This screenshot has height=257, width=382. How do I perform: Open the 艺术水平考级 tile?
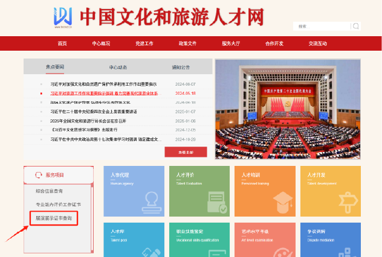[x=265, y=240]
